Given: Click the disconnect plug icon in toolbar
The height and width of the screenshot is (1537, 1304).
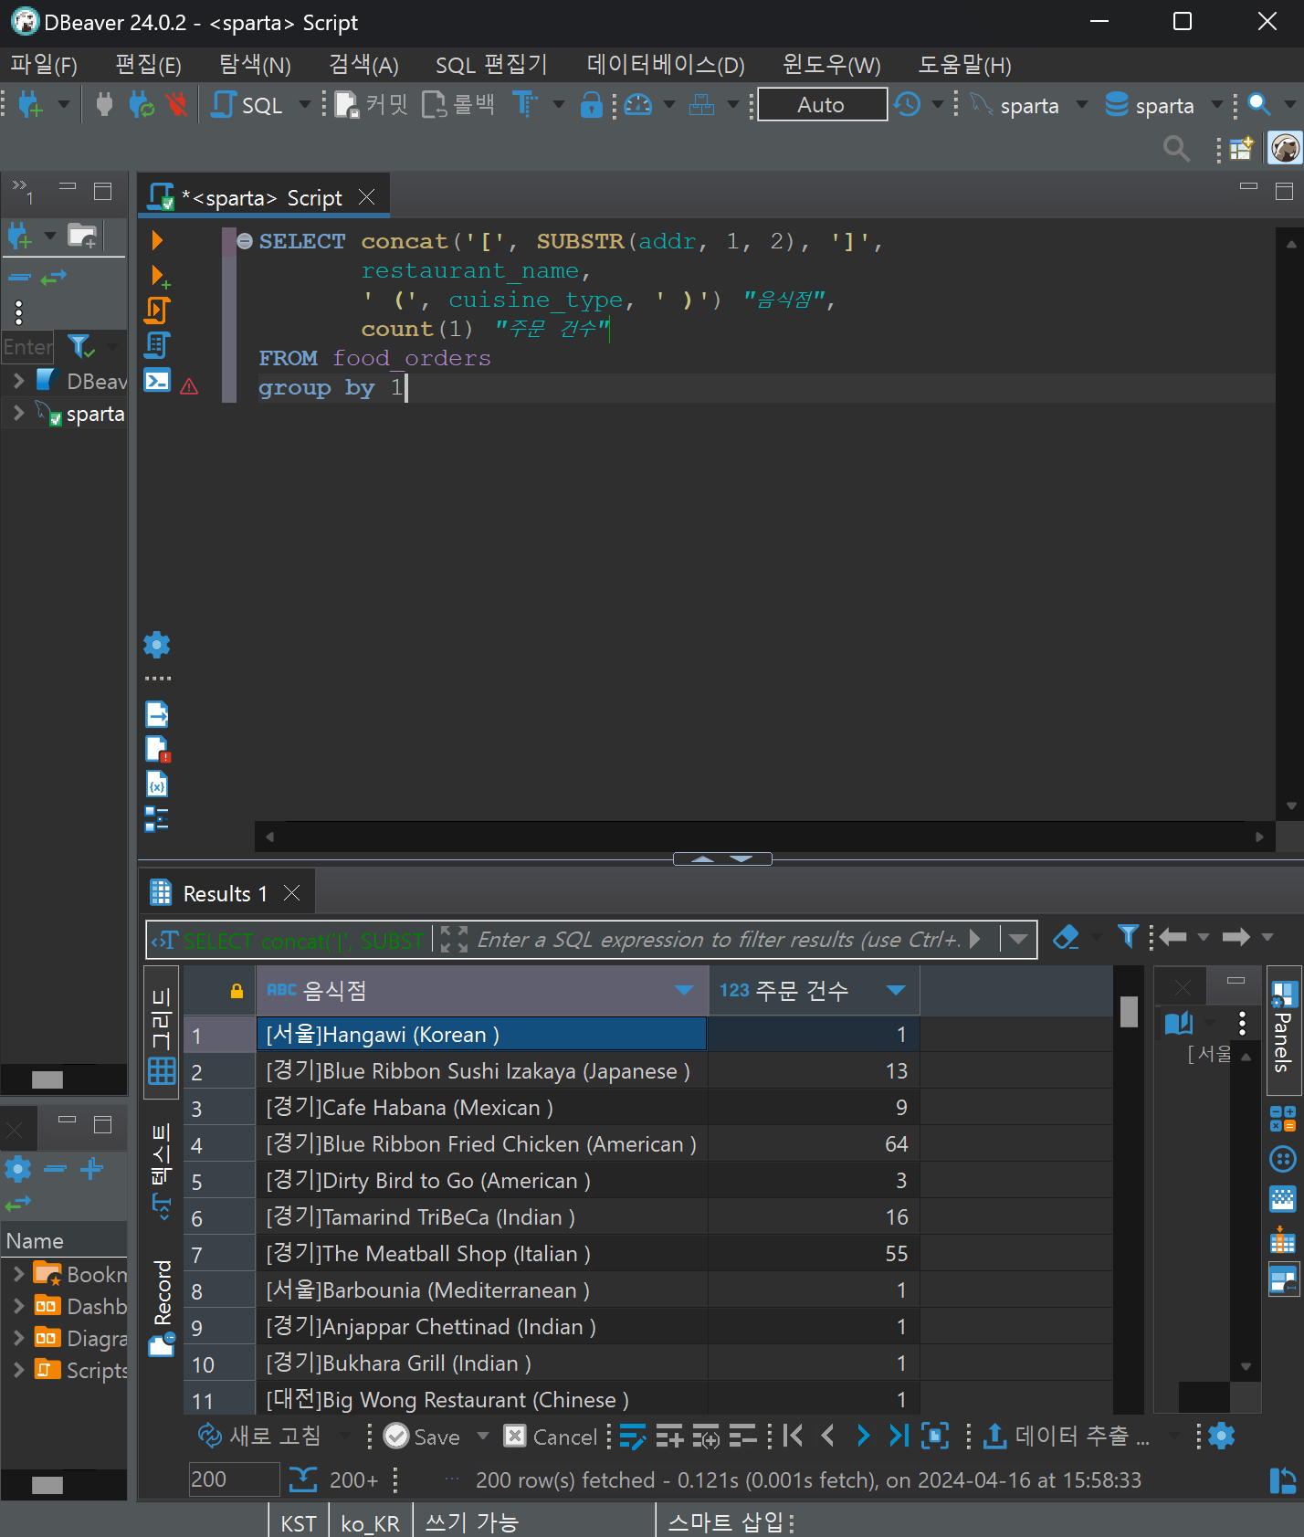Looking at the screenshot, I should coord(177,105).
